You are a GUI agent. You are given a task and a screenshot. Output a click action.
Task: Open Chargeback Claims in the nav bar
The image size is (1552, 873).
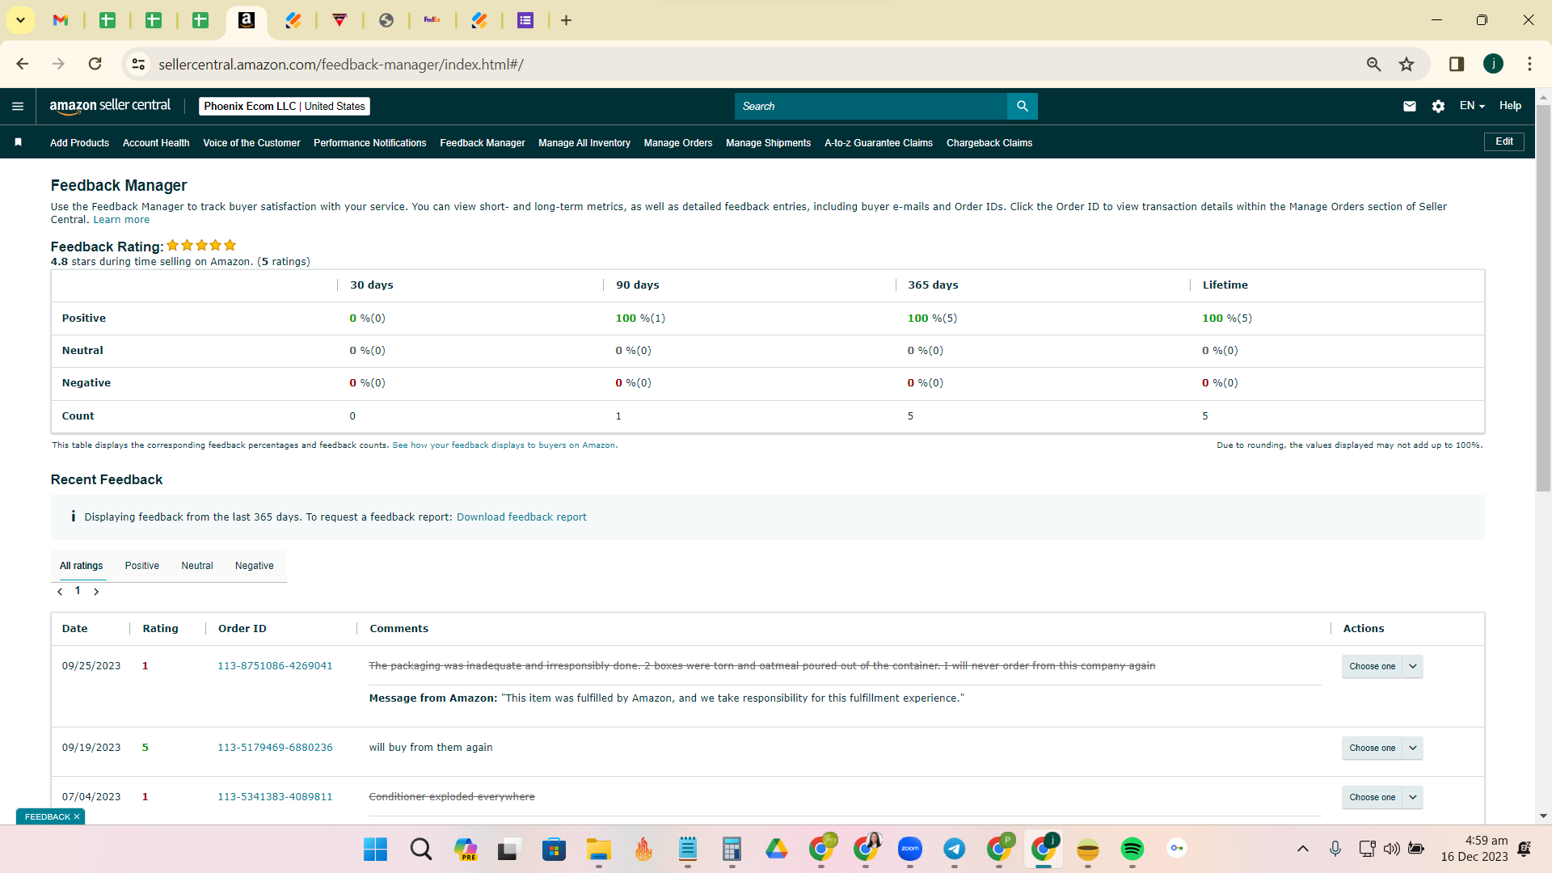pyautogui.click(x=989, y=143)
